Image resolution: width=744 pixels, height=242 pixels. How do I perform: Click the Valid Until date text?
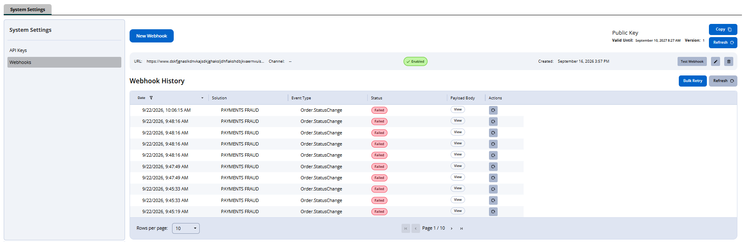pos(657,40)
